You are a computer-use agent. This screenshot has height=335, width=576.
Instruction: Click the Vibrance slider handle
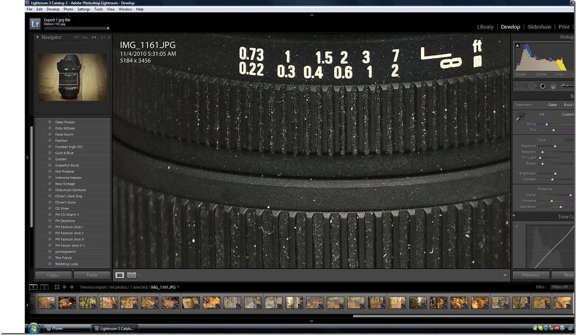[552, 201]
